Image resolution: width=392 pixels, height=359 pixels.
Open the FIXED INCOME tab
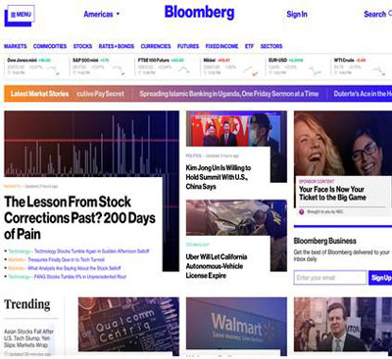(x=221, y=46)
